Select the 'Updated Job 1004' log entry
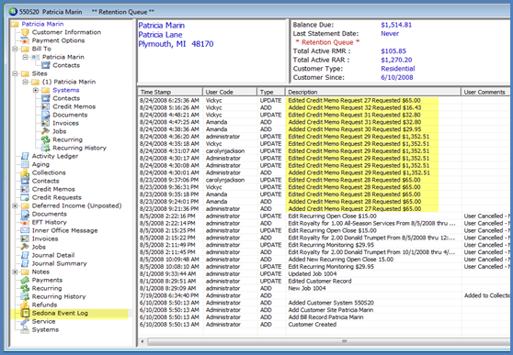Screen dimensions: 513x355 312,274
